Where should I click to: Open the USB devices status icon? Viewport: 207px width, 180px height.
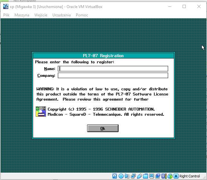(x=139, y=176)
